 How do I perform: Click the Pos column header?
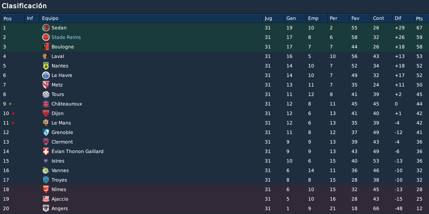(x=13, y=18)
